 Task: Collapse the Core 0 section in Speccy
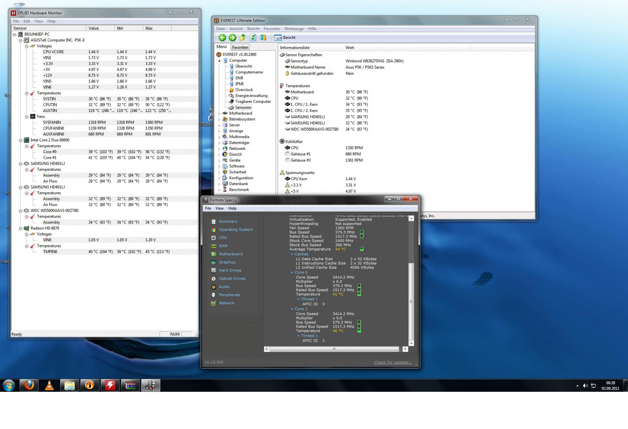(x=292, y=272)
